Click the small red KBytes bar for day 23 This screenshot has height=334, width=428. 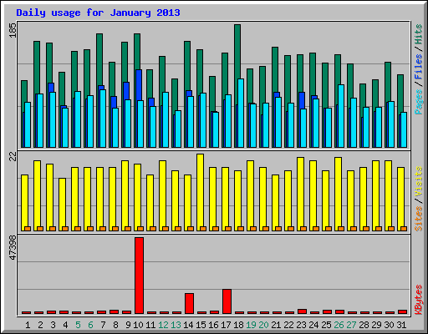302,311
